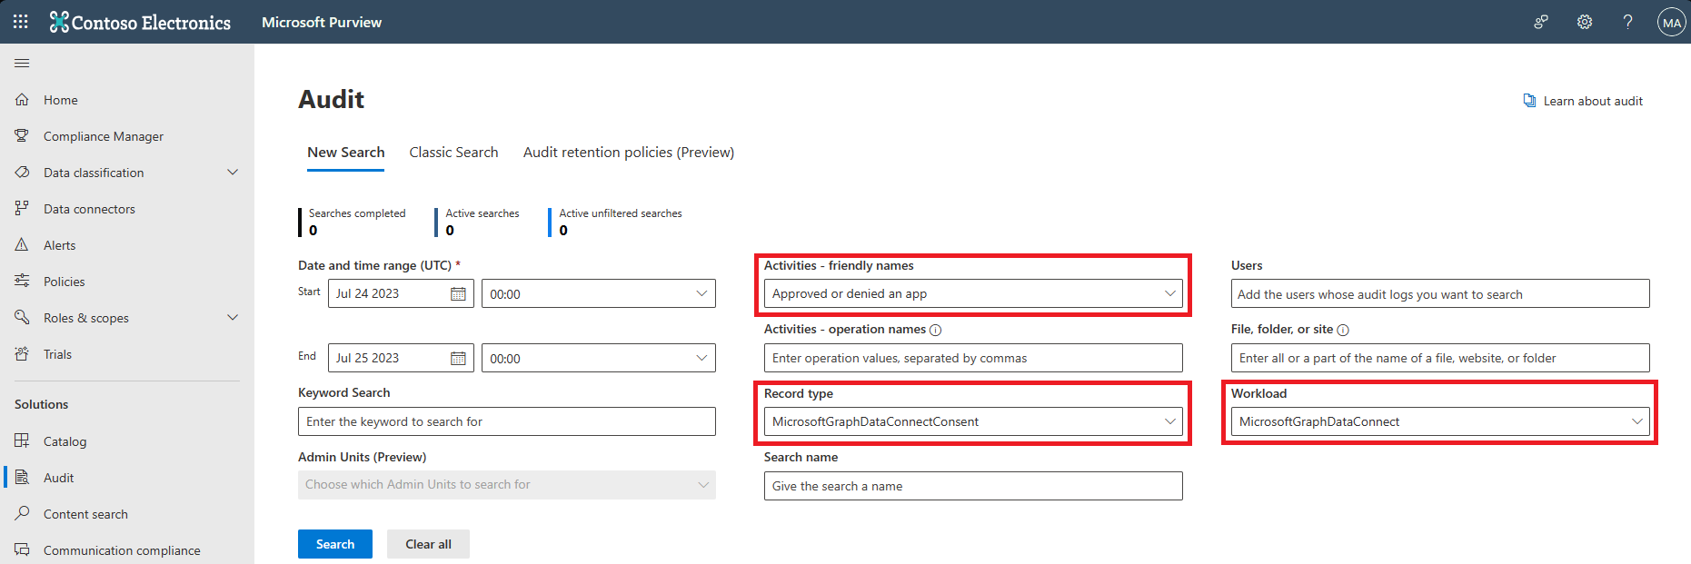
Task: Open the Learn about audit link
Action: [x=1593, y=101]
